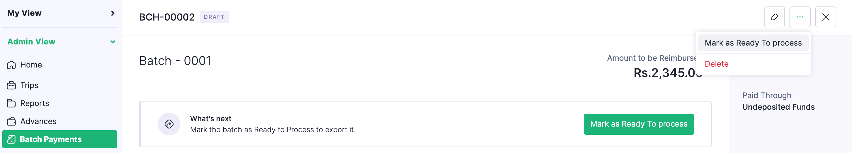Click the DRAFT status badge
Viewport: 852px width, 153px height.
(214, 17)
